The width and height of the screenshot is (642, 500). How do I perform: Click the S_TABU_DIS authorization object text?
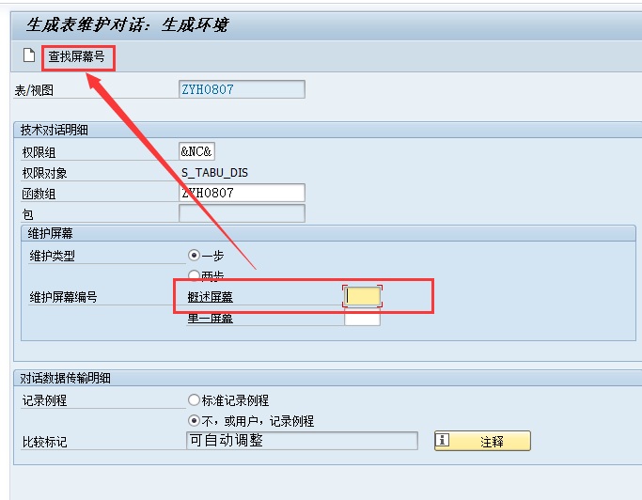(214, 173)
